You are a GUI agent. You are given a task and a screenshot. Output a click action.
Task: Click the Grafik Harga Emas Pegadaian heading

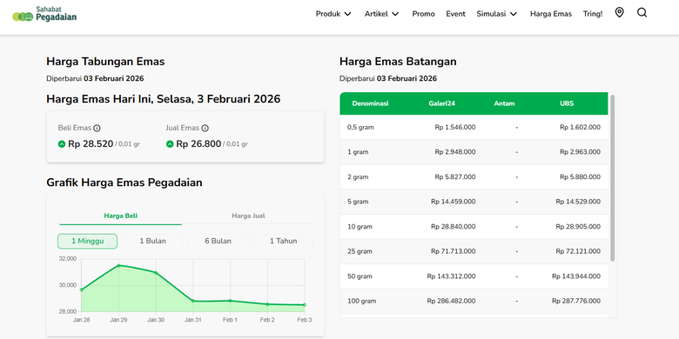point(124,183)
